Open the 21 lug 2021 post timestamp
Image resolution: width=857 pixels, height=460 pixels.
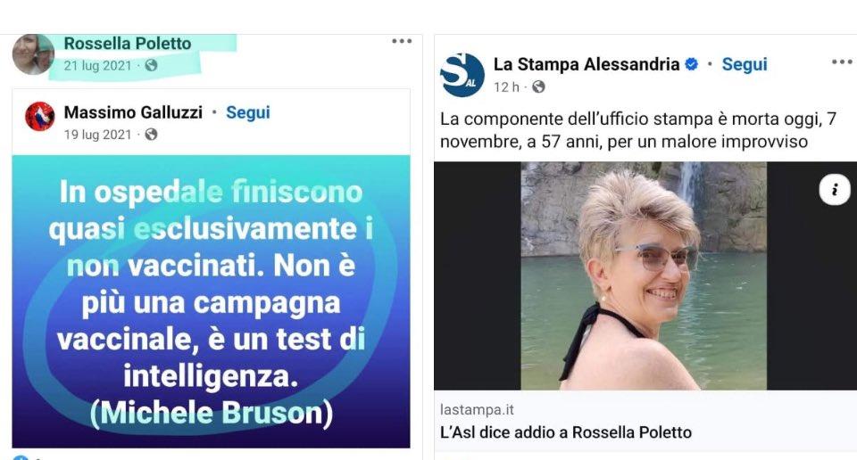[x=98, y=65]
